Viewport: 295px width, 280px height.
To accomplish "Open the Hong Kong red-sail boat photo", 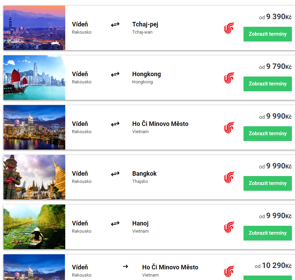I will point(34,78).
